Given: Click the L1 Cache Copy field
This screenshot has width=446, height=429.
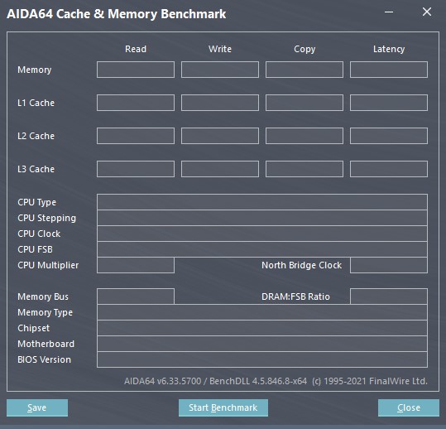Looking at the screenshot, I should [x=305, y=103].
